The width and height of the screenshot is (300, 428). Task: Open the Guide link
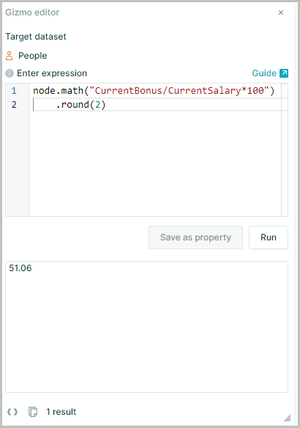point(264,73)
